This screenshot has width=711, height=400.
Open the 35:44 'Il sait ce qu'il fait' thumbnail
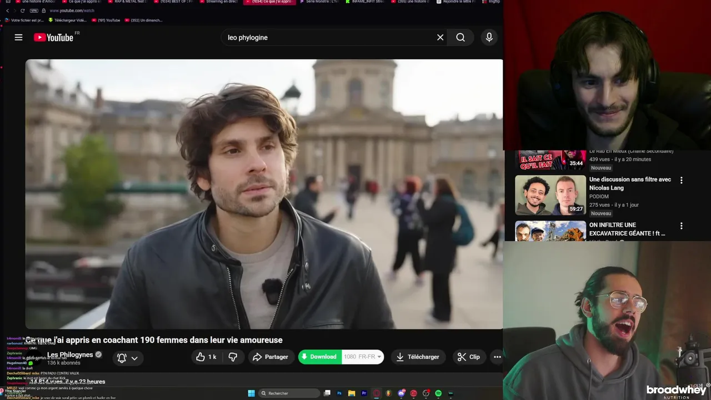point(550,160)
